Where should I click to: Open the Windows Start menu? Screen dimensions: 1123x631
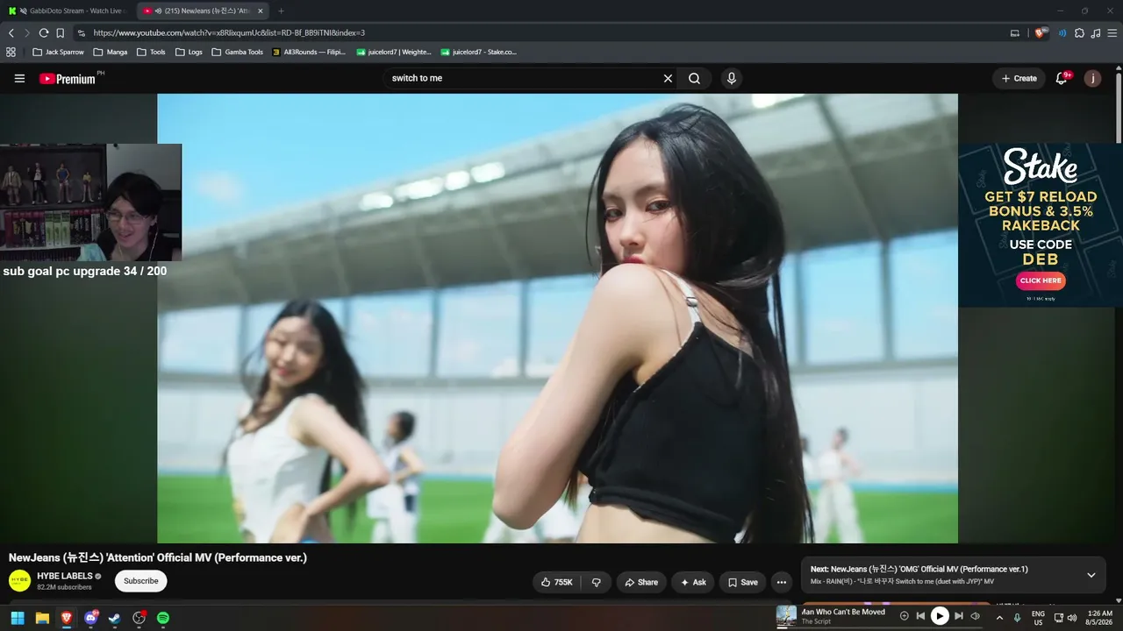[18, 618]
